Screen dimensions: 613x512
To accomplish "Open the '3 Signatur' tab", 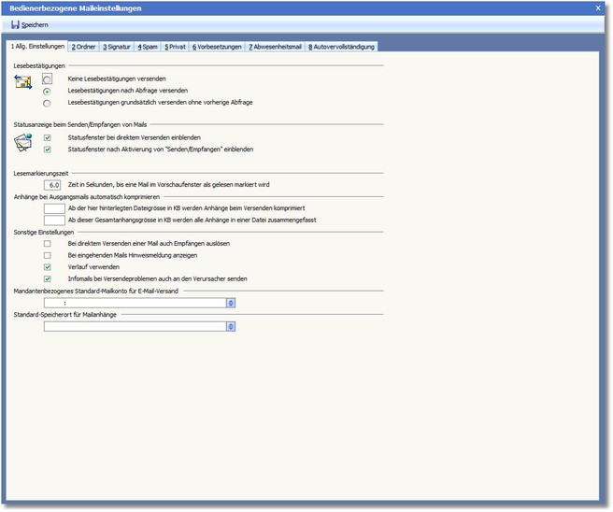I will pos(118,46).
